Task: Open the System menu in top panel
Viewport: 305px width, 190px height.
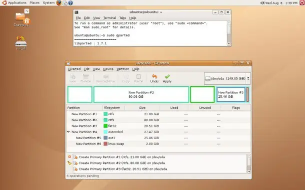Action: 48,2
